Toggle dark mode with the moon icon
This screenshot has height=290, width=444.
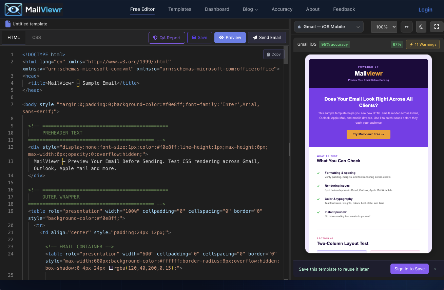pos(421,27)
